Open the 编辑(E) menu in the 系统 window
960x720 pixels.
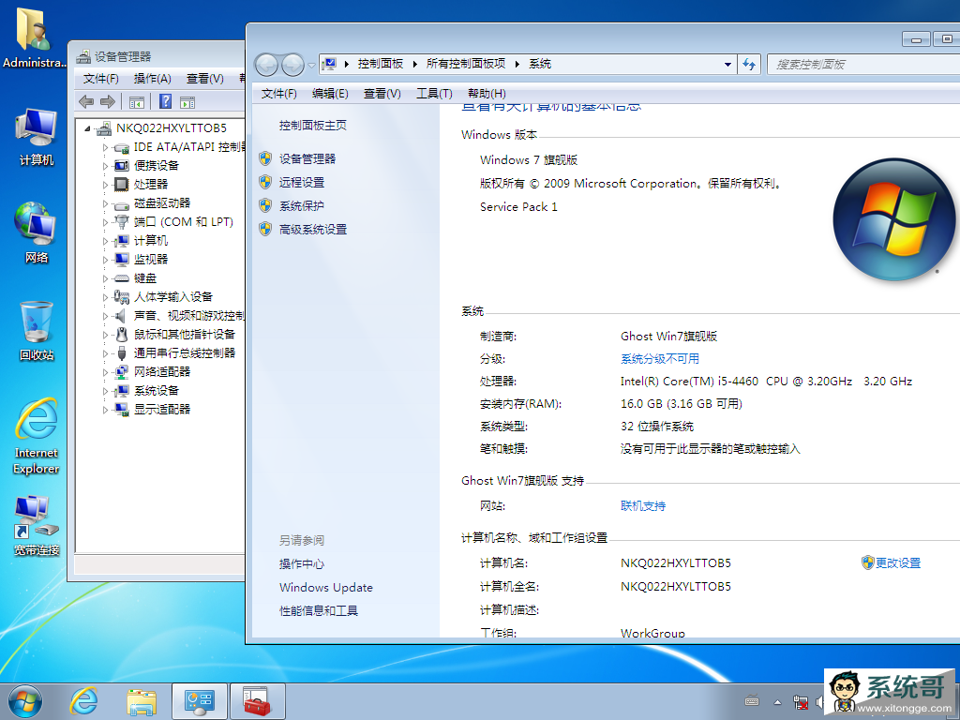[330, 93]
